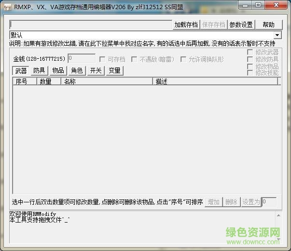Click the 本工具支持拖拽文件 log line
The width and height of the screenshot is (291, 251).
tap(40, 220)
